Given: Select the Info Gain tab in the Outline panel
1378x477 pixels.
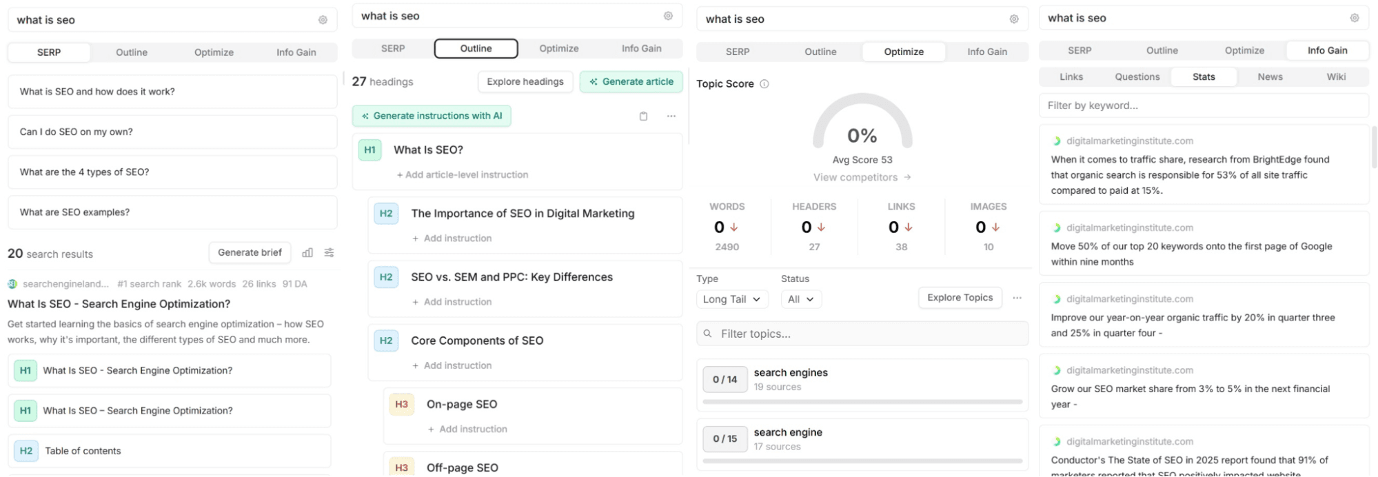Looking at the screenshot, I should pos(641,48).
